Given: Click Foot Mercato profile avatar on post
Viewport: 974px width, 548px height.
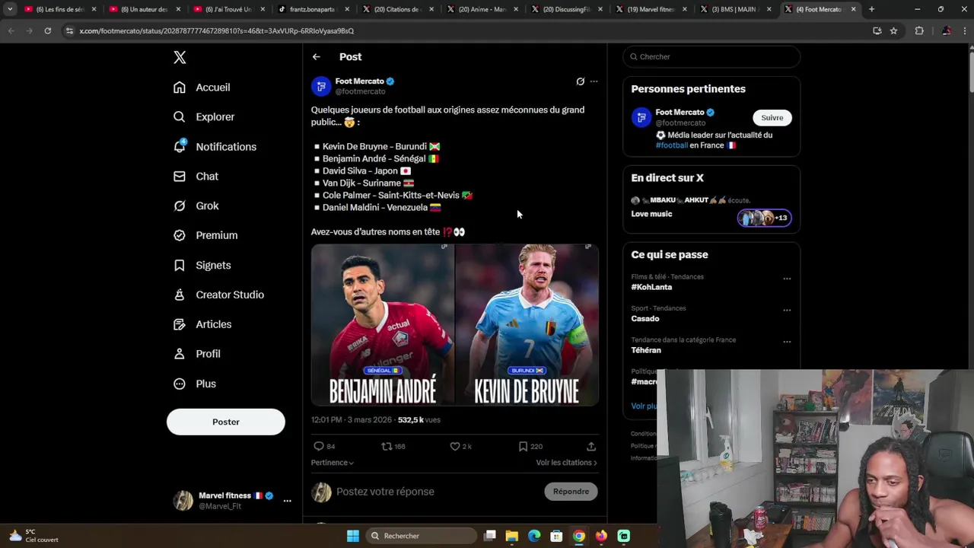Looking at the screenshot, I should point(321,86).
